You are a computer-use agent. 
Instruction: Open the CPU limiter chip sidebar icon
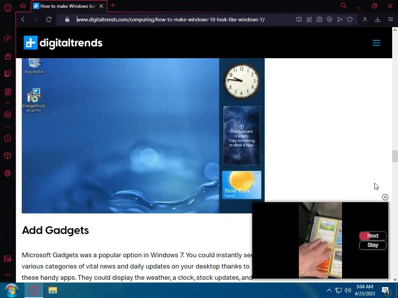click(8, 92)
